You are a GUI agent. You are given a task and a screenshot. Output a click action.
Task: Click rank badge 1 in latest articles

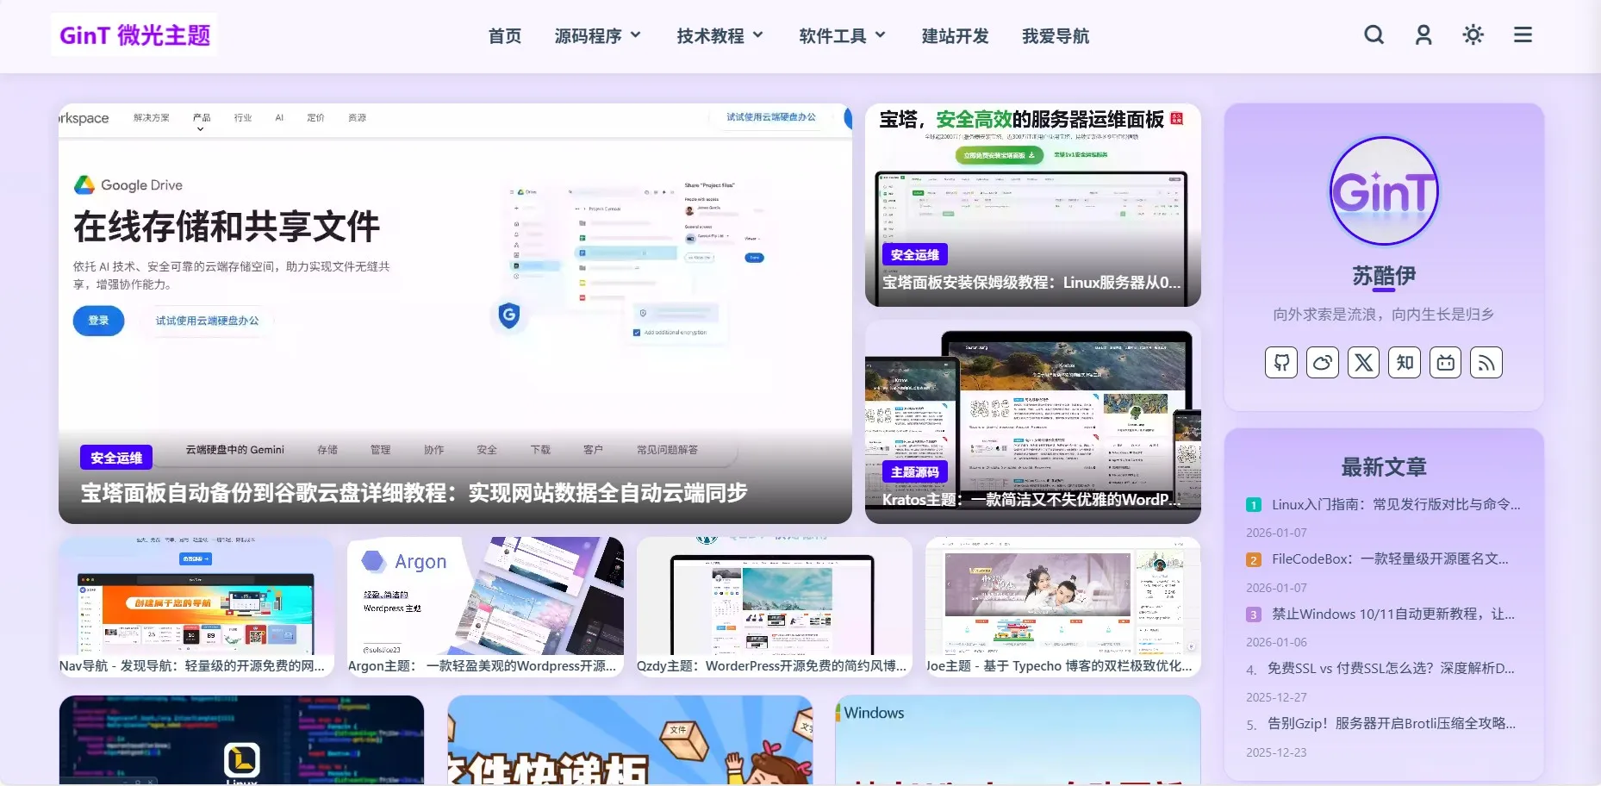point(1254,505)
